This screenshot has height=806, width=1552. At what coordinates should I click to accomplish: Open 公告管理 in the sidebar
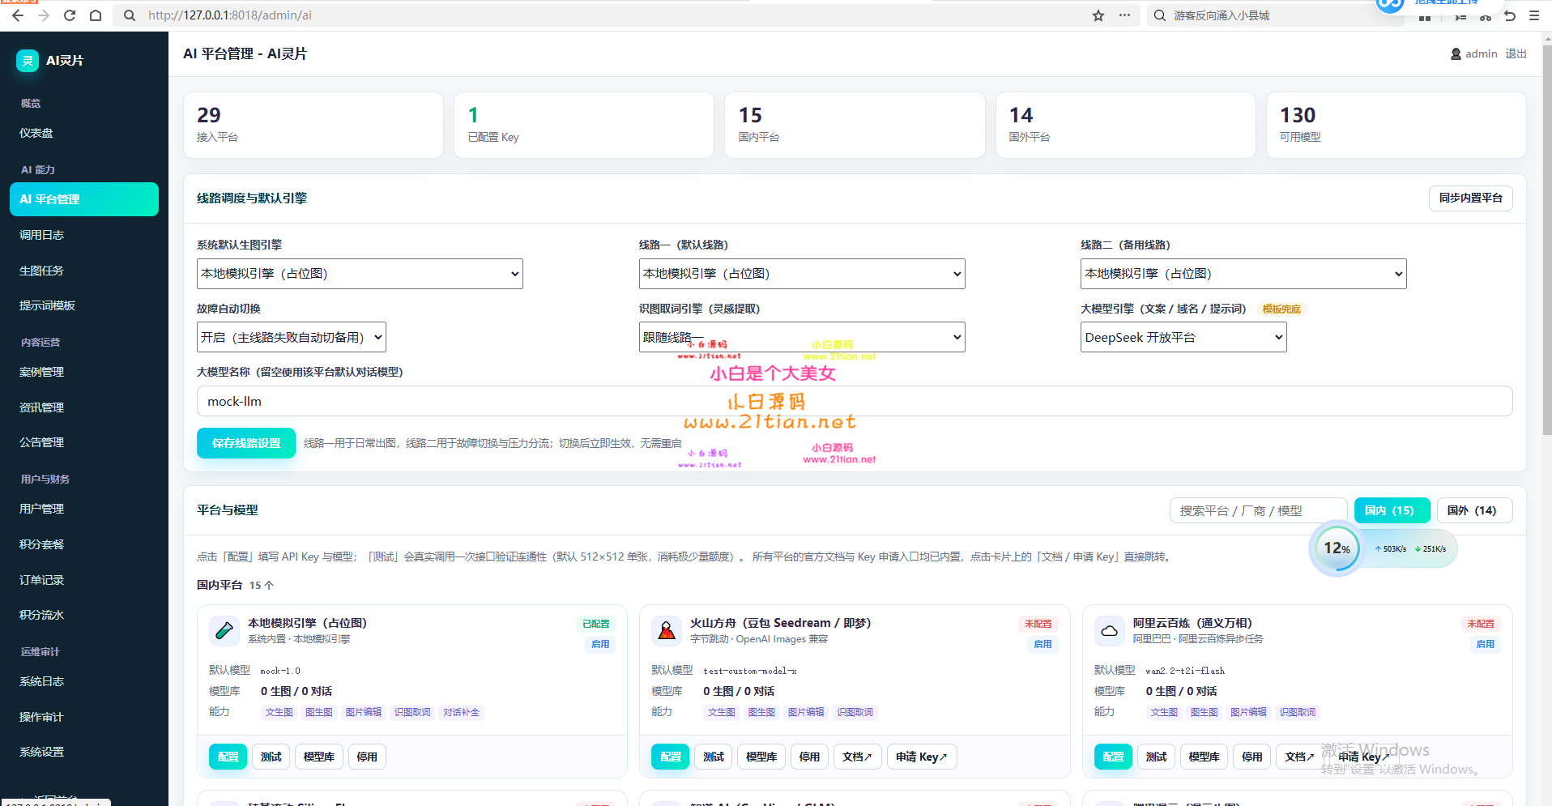[x=84, y=442]
